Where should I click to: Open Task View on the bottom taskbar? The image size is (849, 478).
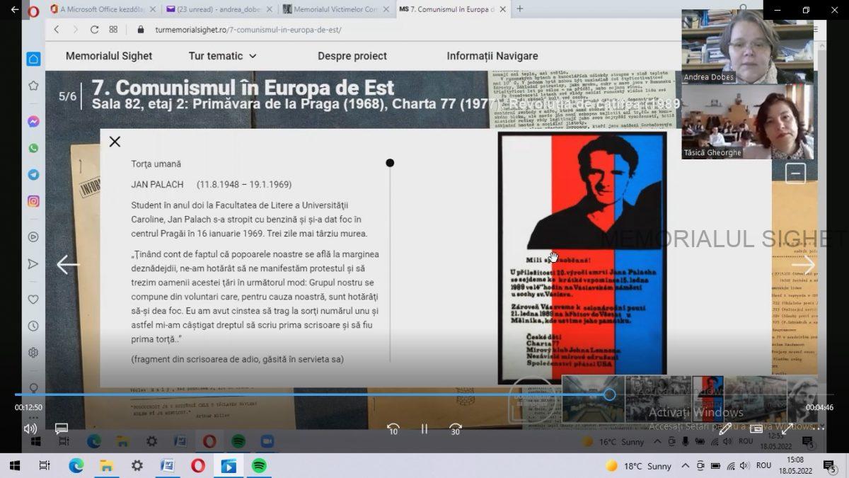point(45,465)
